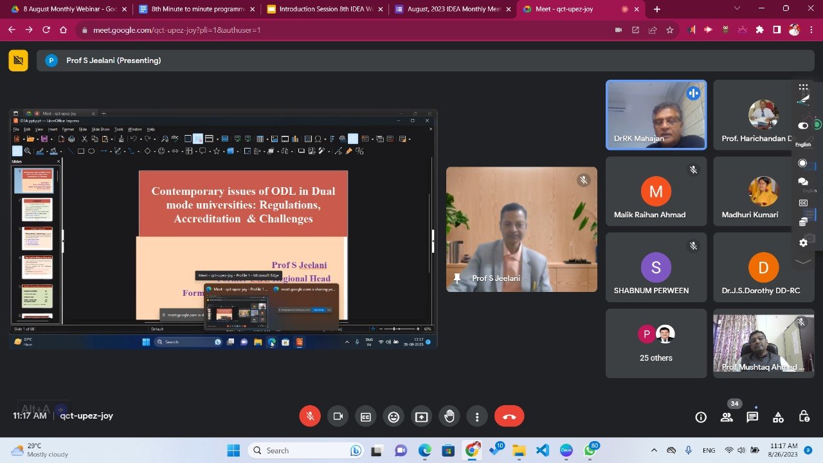Viewport: 823px width, 463px height.
Task: Collapse the side extension panel chevron
Action: point(803,261)
